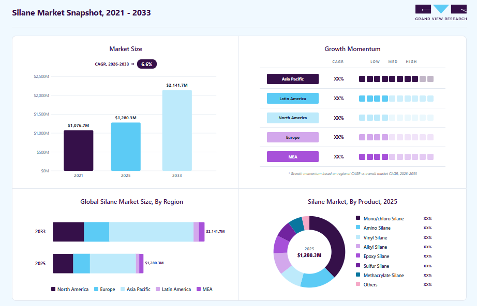477x306 pixels.
Task: Click the MEA momentum indicator squares
Action: tap(396, 157)
